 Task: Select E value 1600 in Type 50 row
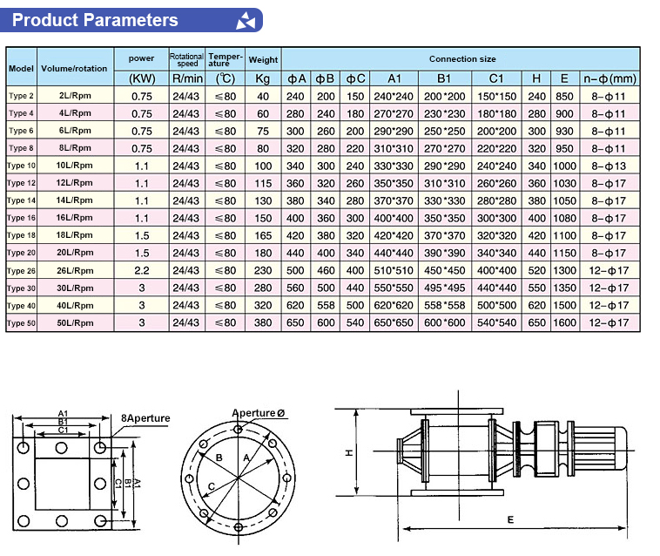pos(564,323)
